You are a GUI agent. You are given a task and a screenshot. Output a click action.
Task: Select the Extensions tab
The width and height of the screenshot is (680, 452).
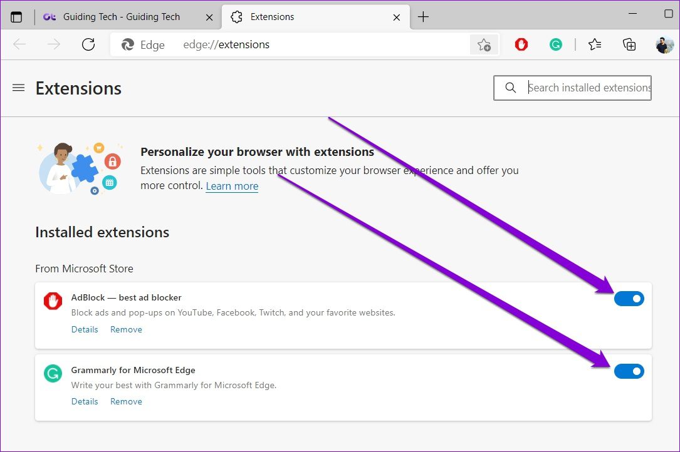pos(307,17)
